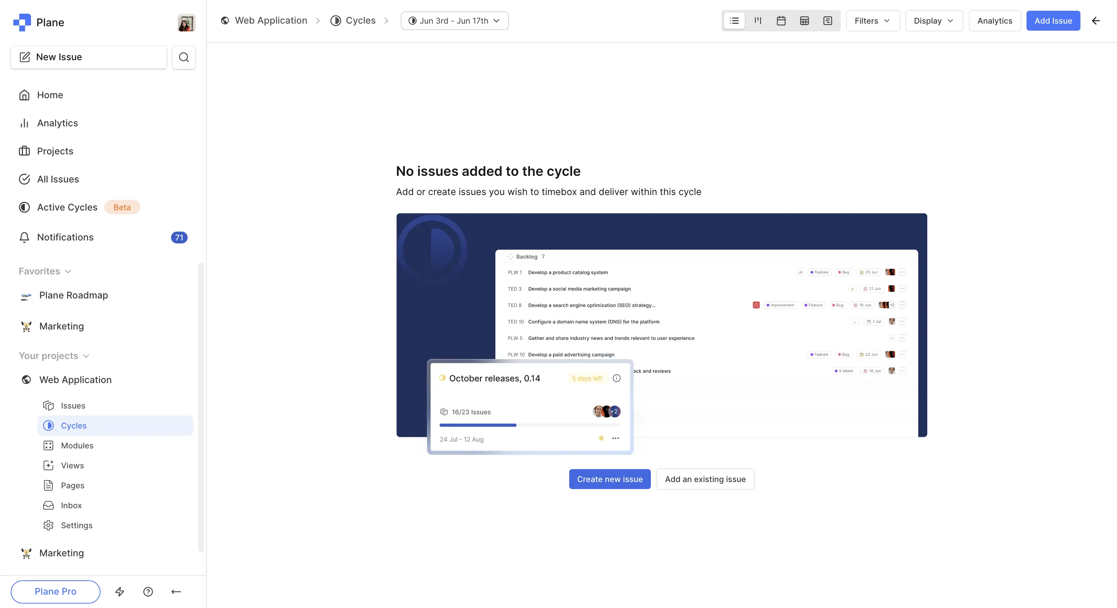This screenshot has width=1117, height=608.
Task: Open Active Cycles in sidebar
Action: [67, 207]
